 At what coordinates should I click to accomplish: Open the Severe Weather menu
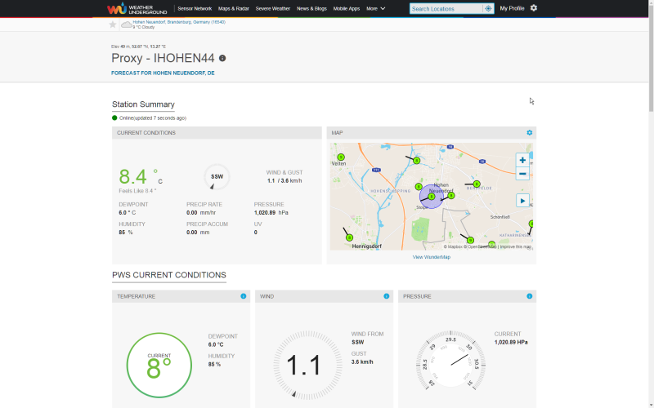pyautogui.click(x=273, y=8)
